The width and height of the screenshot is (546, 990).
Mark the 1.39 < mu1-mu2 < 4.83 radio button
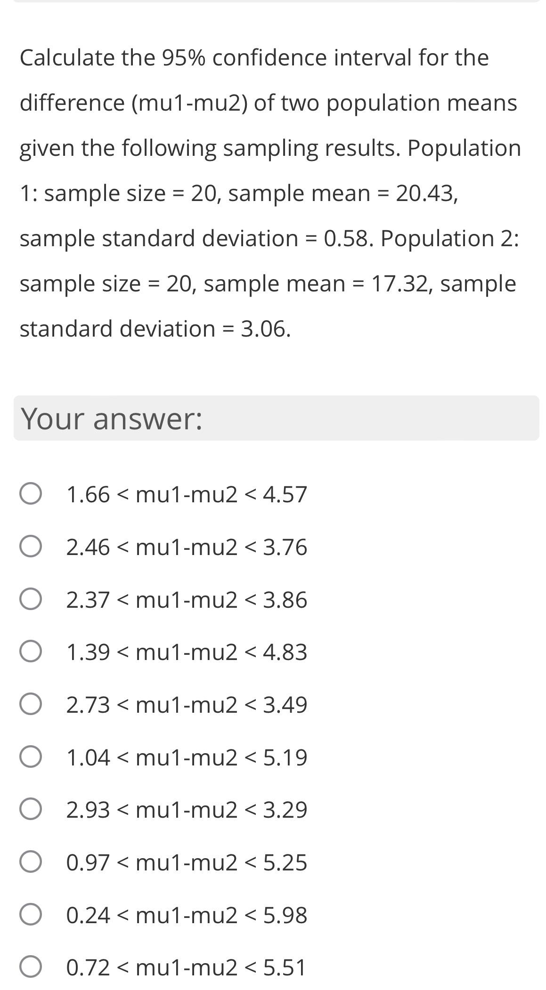tap(31, 652)
